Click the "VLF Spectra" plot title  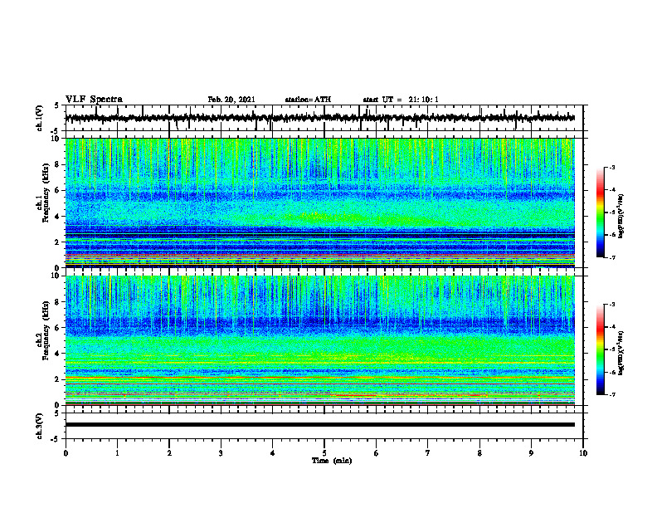94,100
